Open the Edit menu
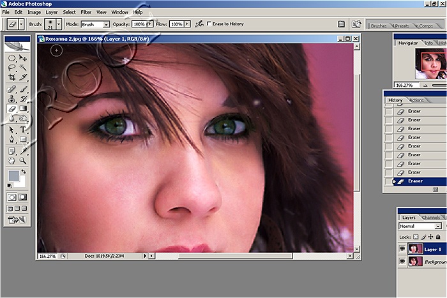Image resolution: width=447 pixels, height=298 pixels. point(19,12)
